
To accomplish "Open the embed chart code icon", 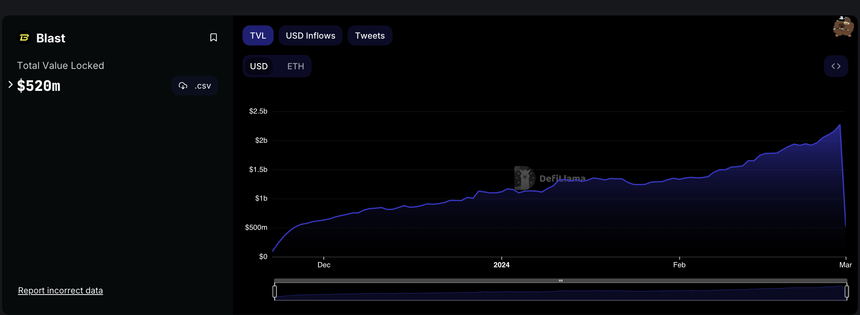I will tap(836, 66).
